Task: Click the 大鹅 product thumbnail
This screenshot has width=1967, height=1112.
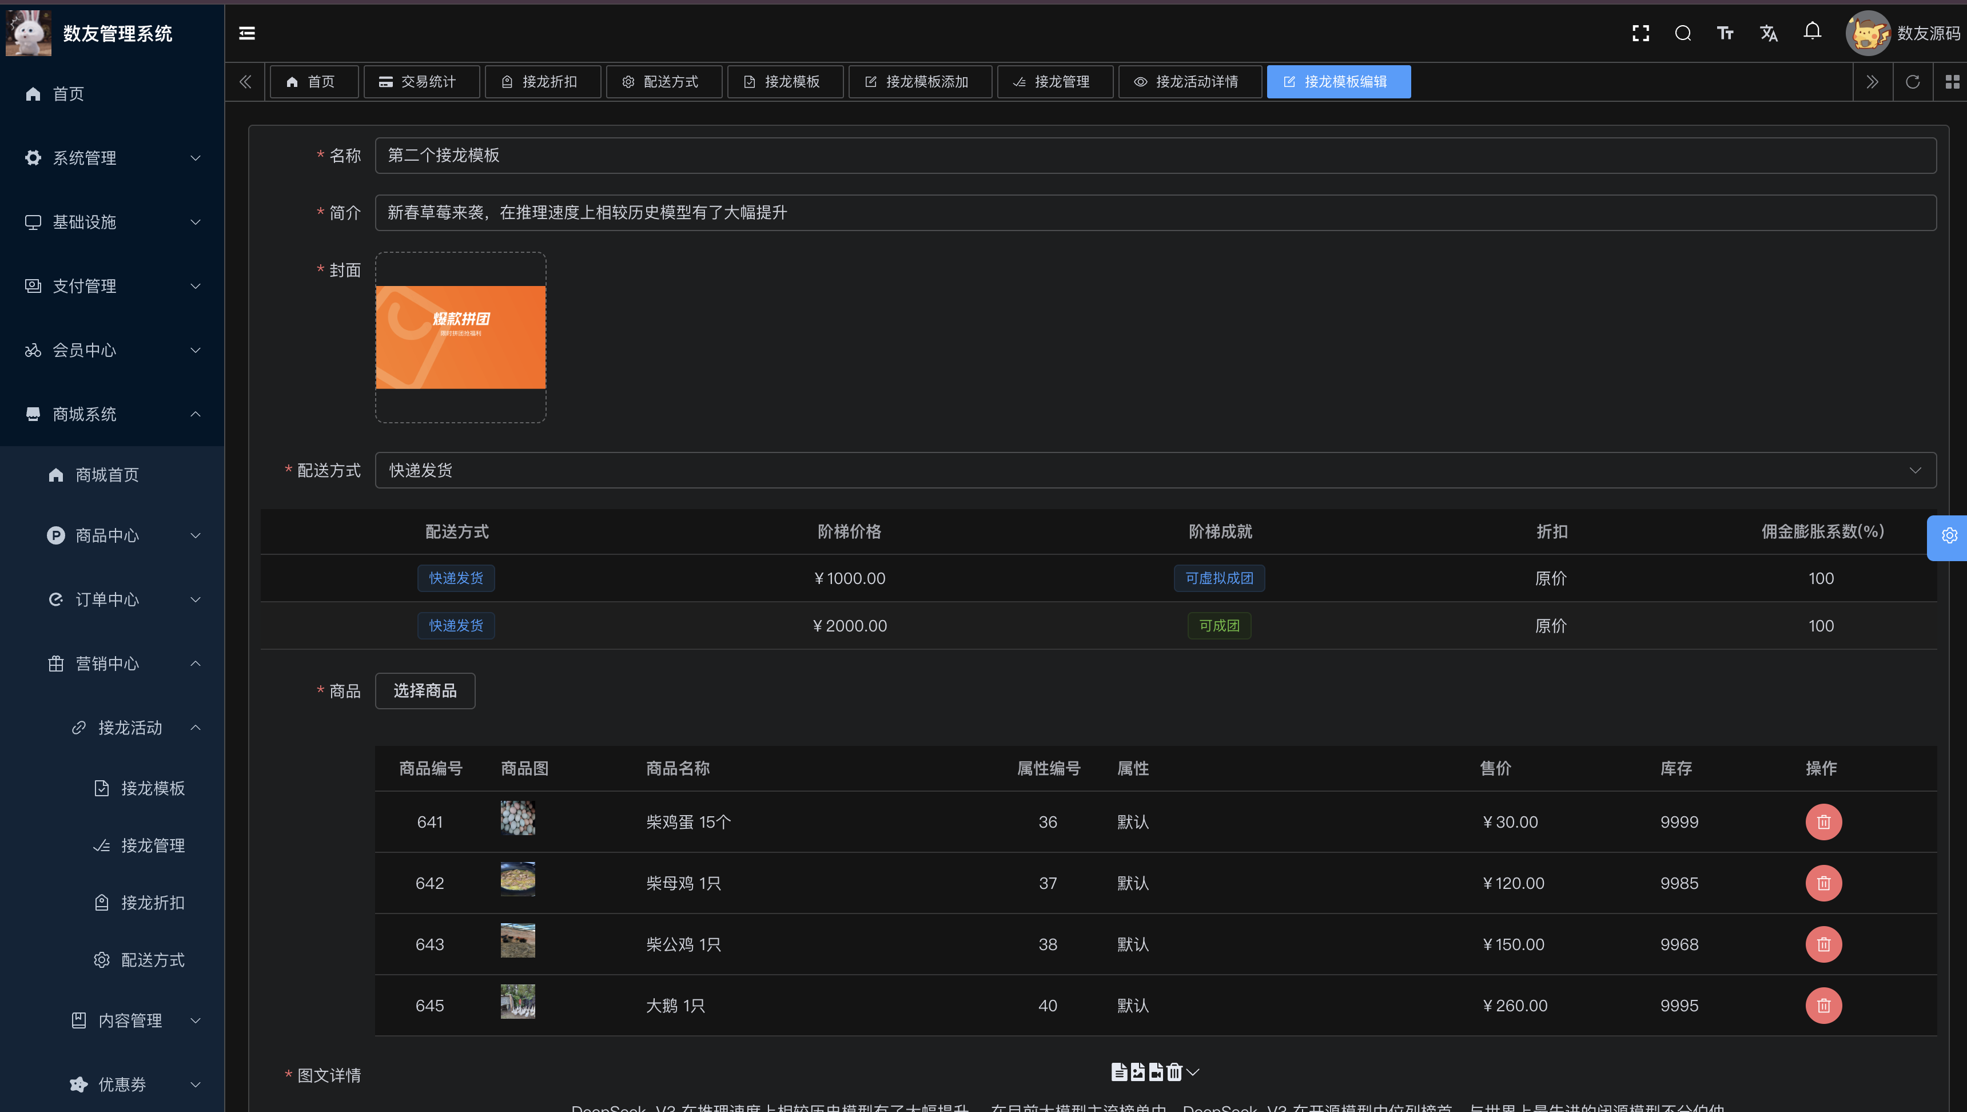Action: tap(517, 1001)
